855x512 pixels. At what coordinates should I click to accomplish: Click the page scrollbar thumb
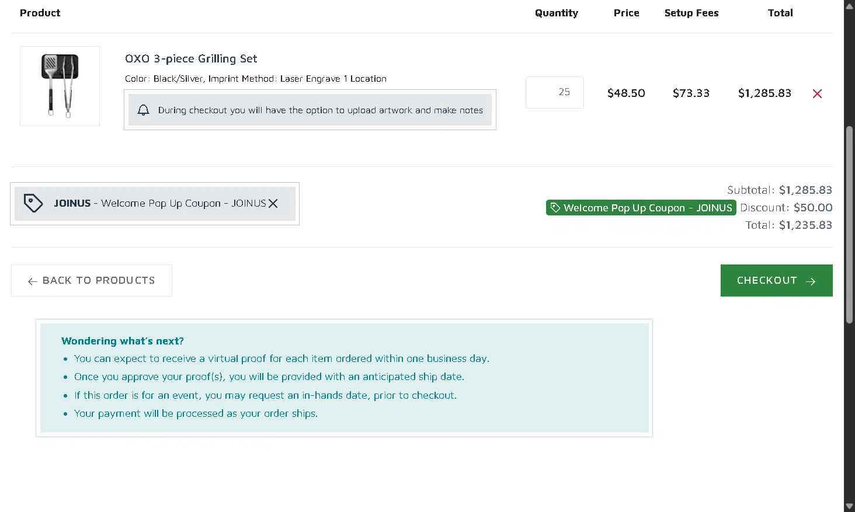[x=850, y=225]
